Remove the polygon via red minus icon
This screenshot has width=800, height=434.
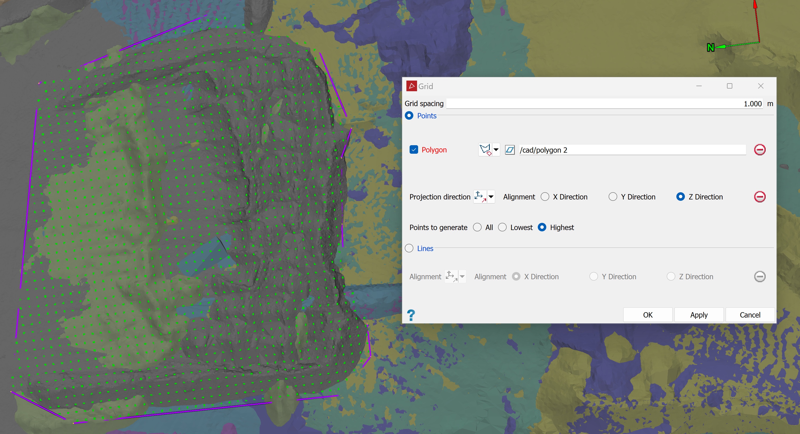[x=760, y=150]
